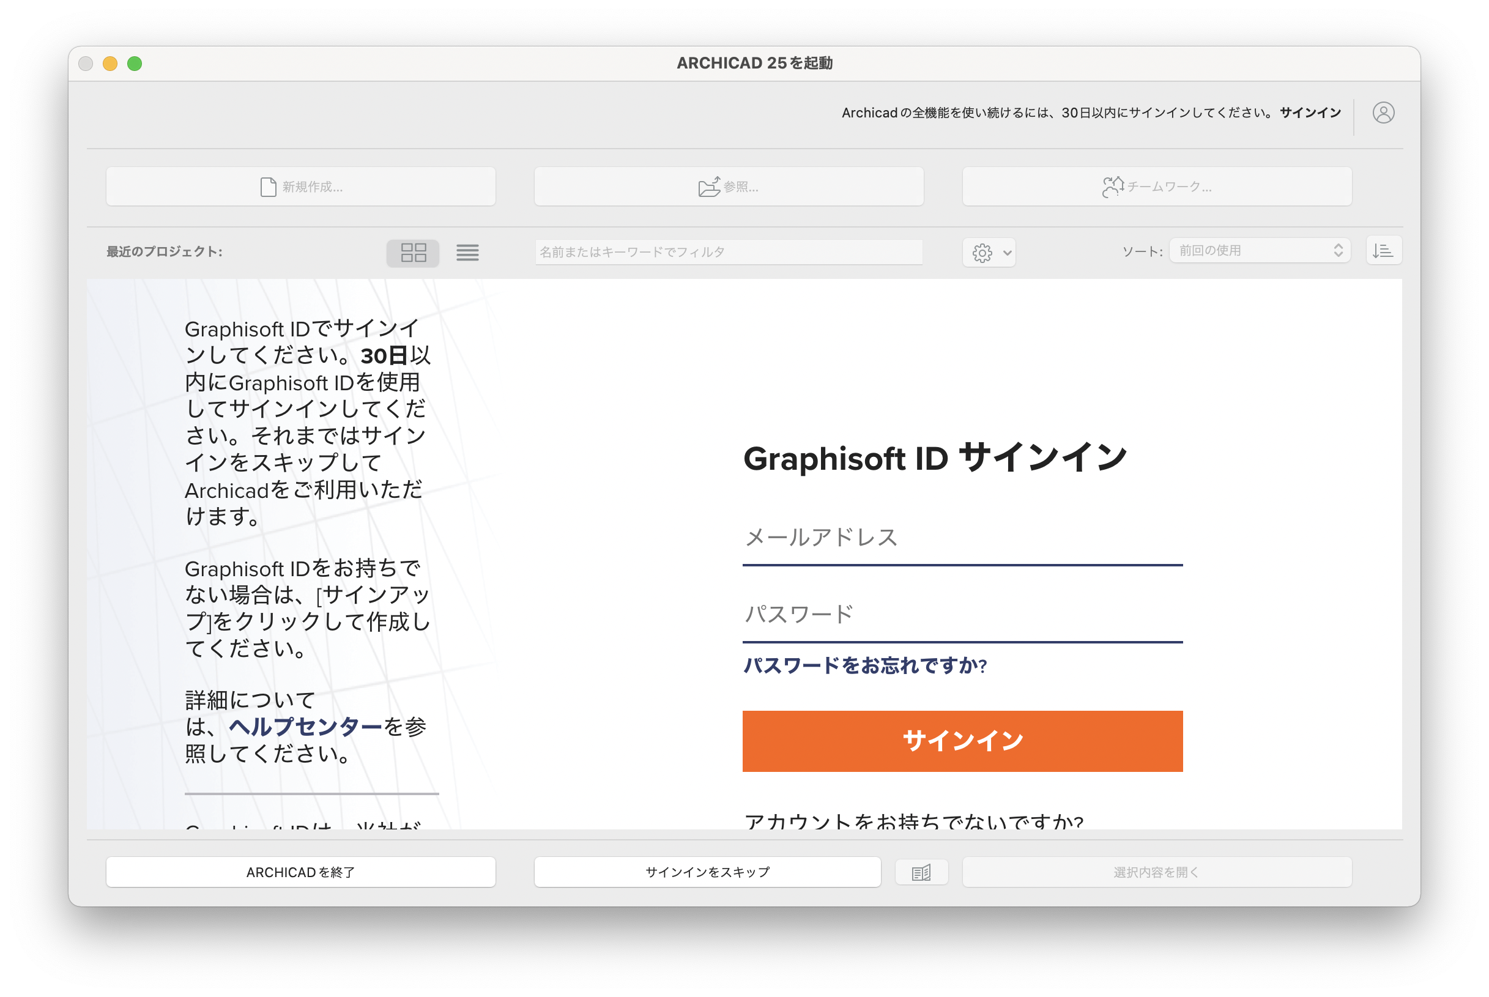Click the チームワーク teamwork button
The width and height of the screenshot is (1489, 997).
tap(1157, 187)
